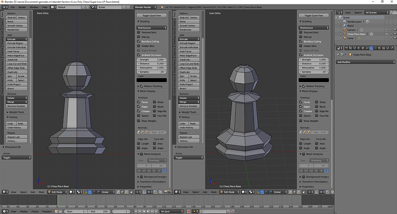
Task: Select Chess Piece Base row in outliner
Action: coord(356,34)
